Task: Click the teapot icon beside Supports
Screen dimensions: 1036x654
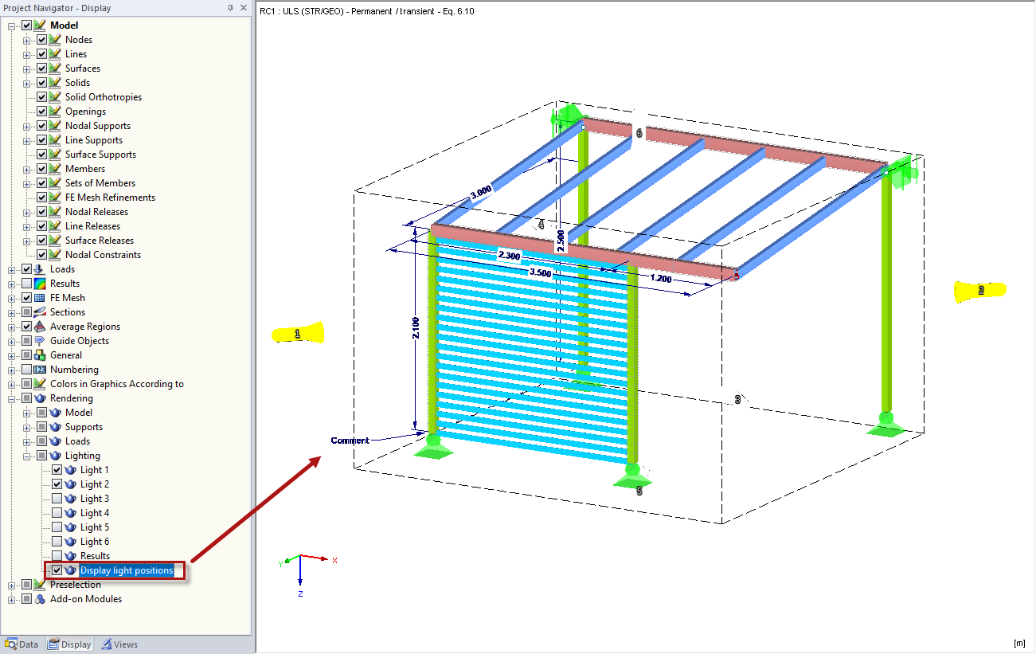Action: pos(55,427)
